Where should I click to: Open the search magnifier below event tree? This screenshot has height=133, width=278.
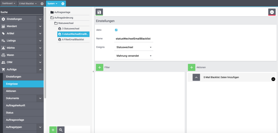(61, 130)
